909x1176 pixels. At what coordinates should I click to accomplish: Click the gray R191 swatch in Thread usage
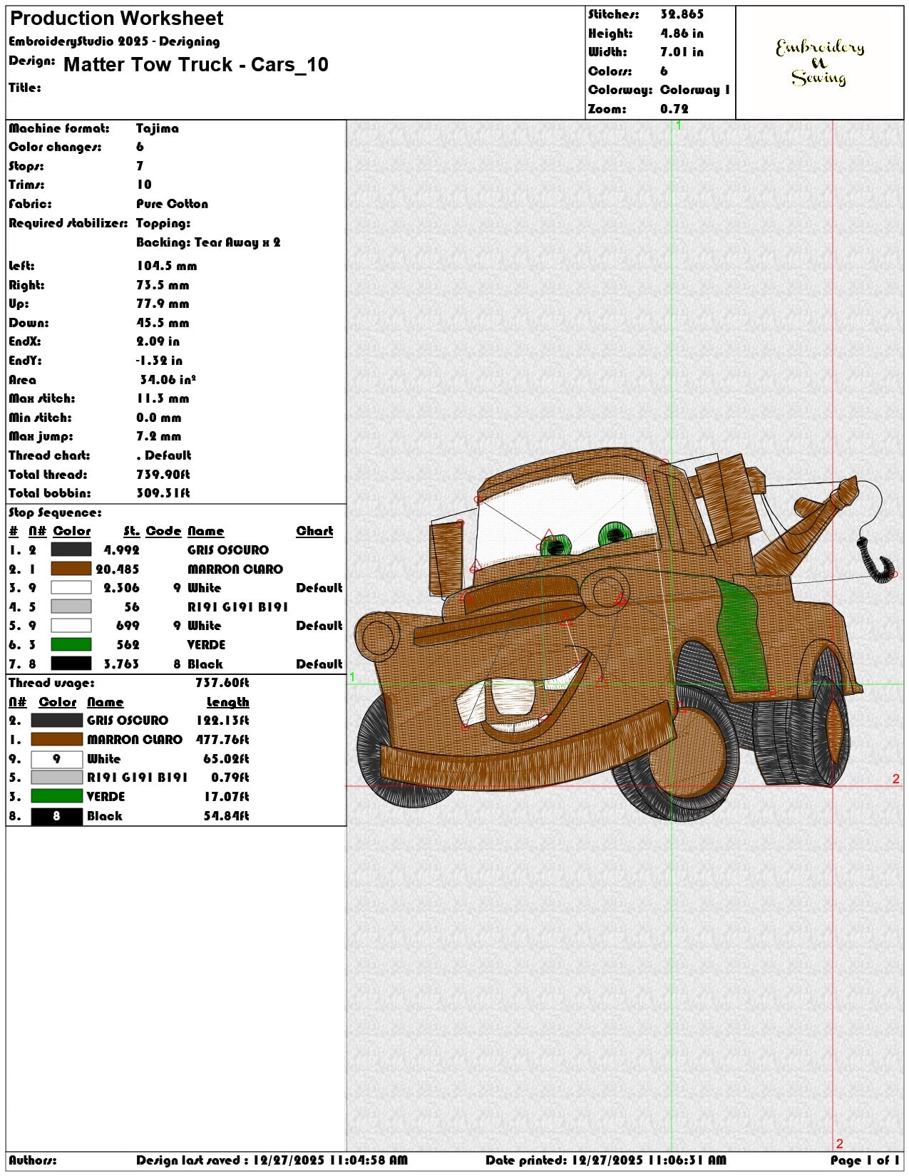pyautogui.click(x=57, y=778)
